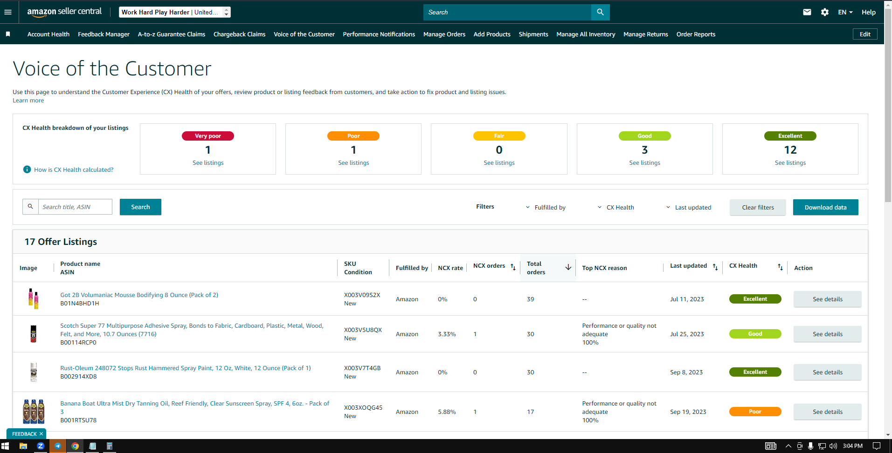Viewport: 892px width, 453px height.
Task: Open the messages envelope icon
Action: [x=807, y=12]
